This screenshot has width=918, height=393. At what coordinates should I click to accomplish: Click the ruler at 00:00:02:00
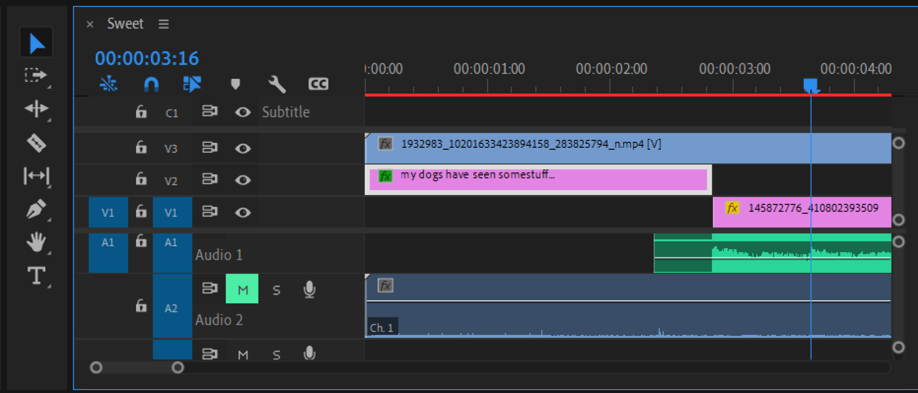[x=611, y=69]
